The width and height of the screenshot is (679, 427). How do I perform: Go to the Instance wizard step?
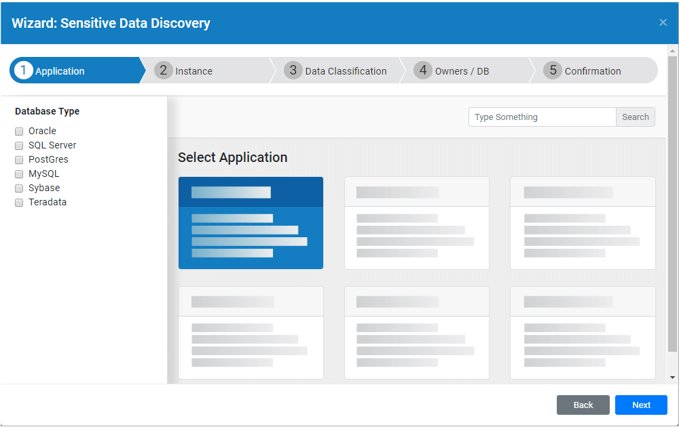[x=194, y=71]
